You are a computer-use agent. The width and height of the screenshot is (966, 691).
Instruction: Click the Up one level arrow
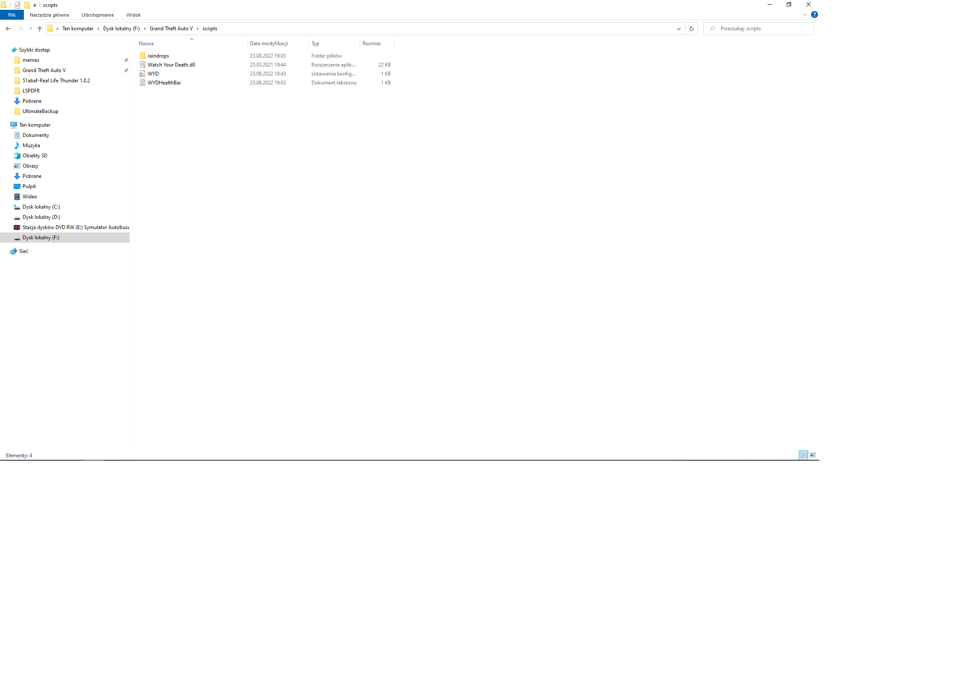coord(40,29)
